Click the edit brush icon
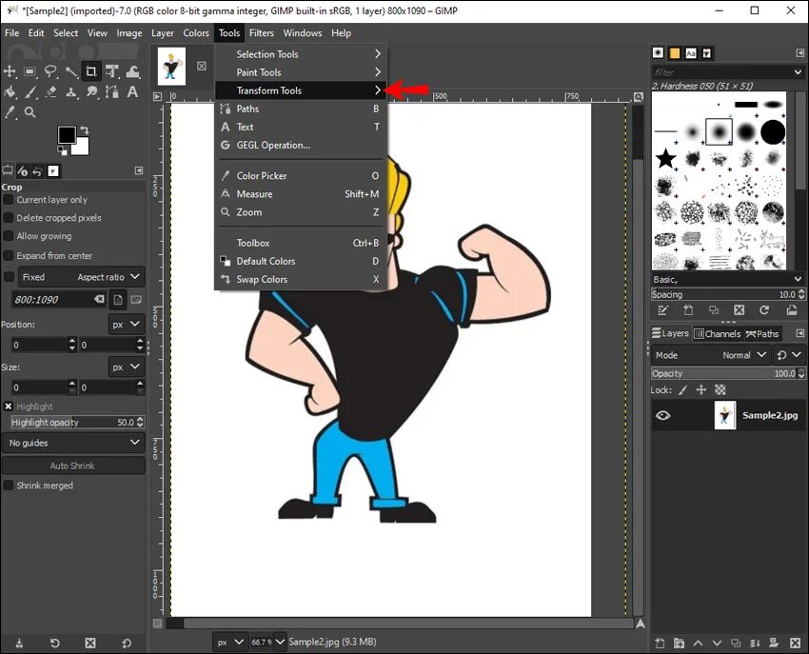This screenshot has width=809, height=654. [663, 310]
